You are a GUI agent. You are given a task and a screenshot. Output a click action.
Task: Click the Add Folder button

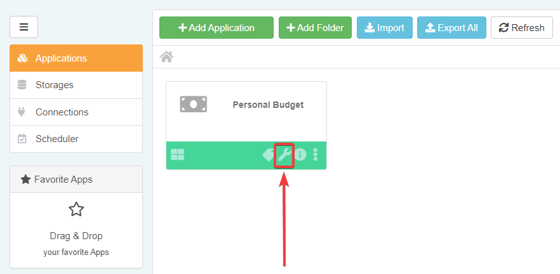[x=315, y=28]
